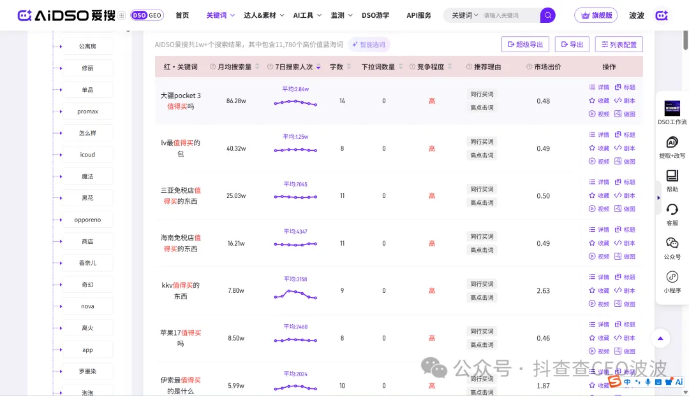The width and height of the screenshot is (689, 396).
Task: Click the keyword search input field
Action: click(x=504, y=15)
